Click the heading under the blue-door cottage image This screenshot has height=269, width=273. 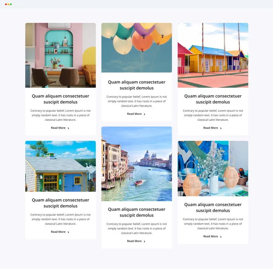point(60,203)
